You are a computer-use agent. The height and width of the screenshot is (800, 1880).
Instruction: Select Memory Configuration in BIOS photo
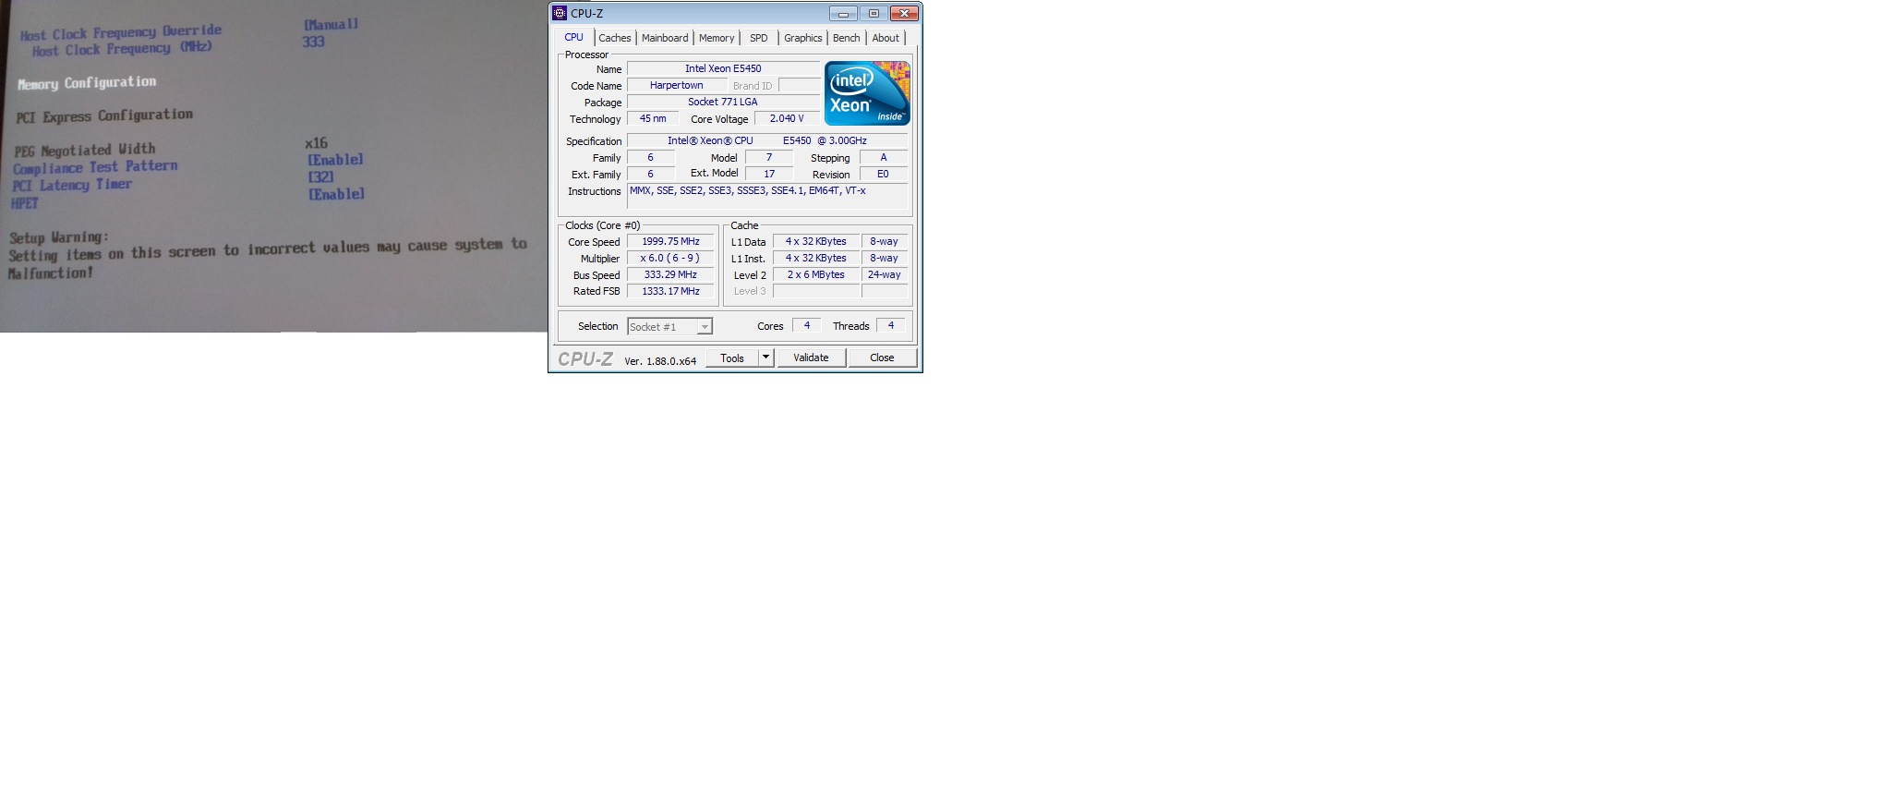click(87, 83)
